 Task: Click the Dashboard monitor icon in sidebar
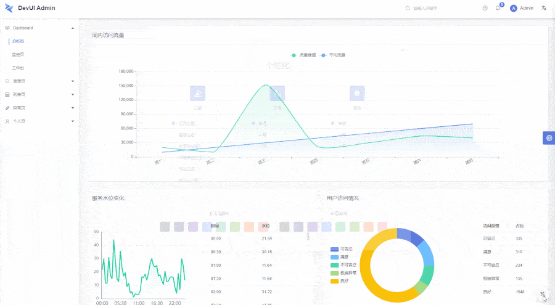[x=7, y=28]
